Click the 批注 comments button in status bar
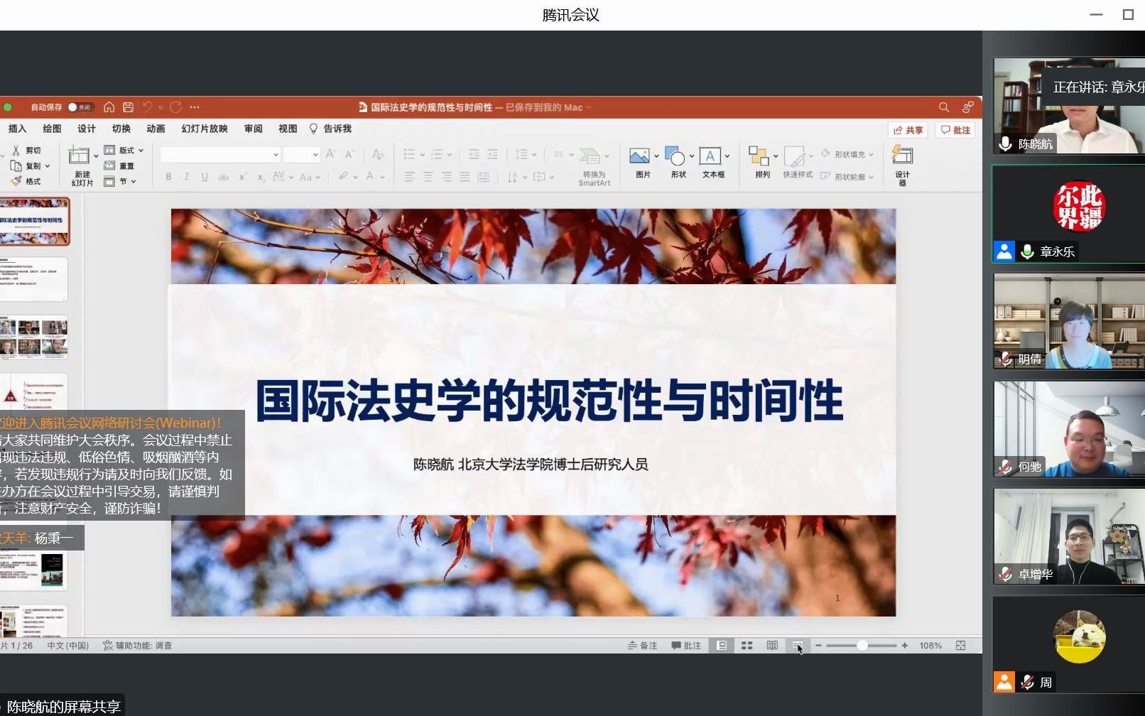The image size is (1145, 716). click(x=686, y=646)
